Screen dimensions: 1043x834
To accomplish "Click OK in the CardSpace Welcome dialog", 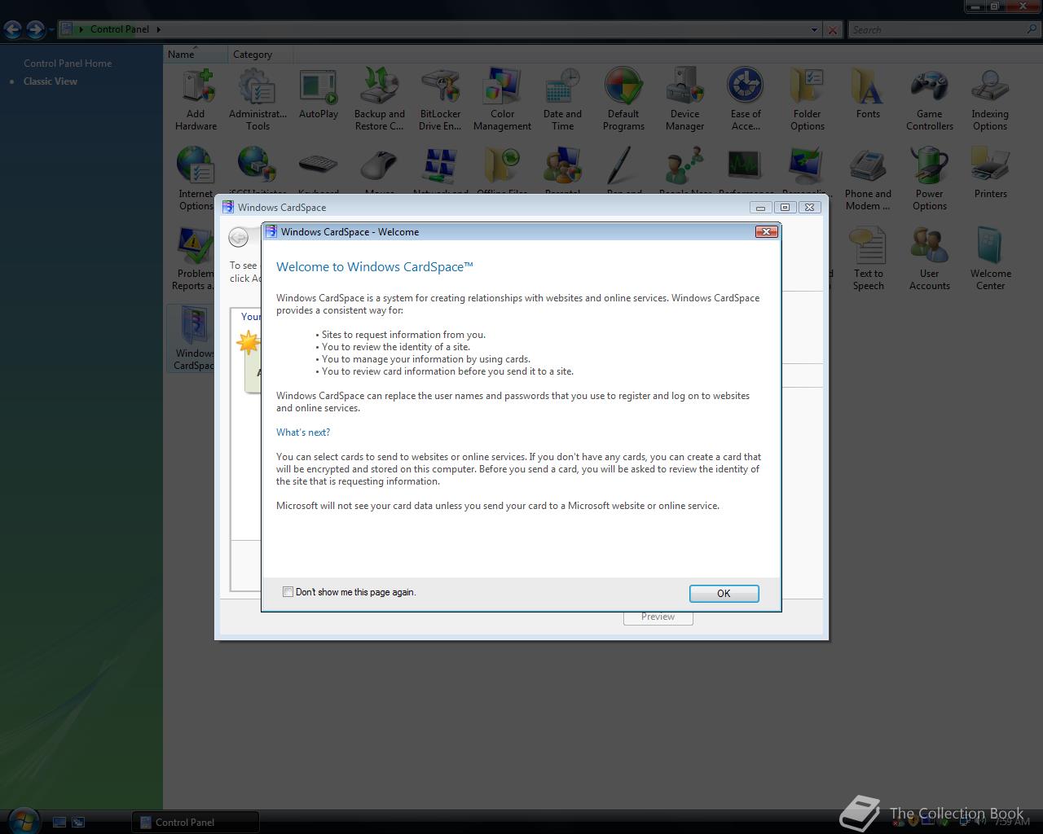I will (724, 594).
